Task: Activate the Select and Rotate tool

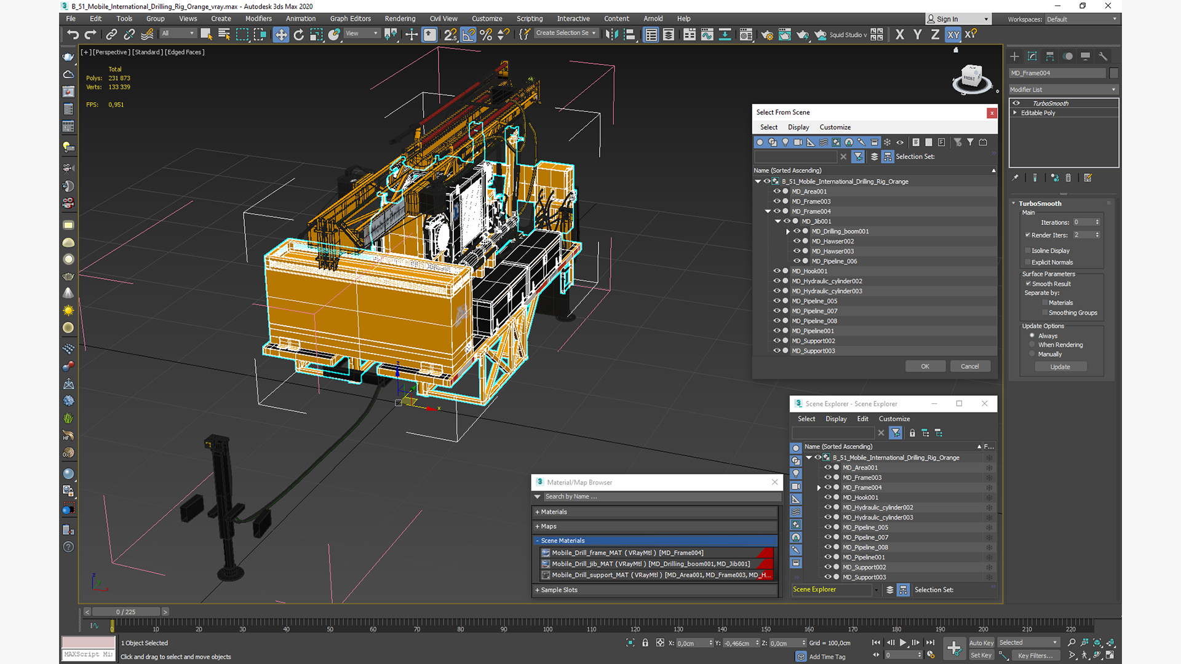Action: 299,34
